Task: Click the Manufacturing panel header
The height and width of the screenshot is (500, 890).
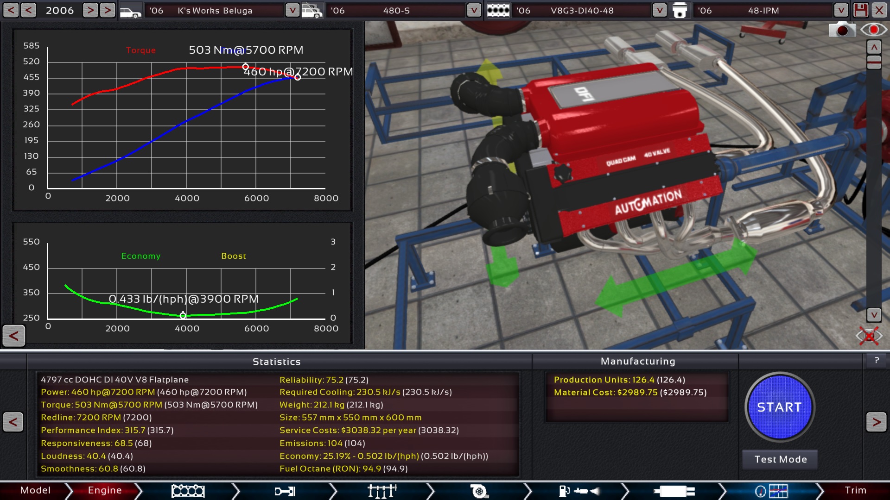Action: [638, 361]
